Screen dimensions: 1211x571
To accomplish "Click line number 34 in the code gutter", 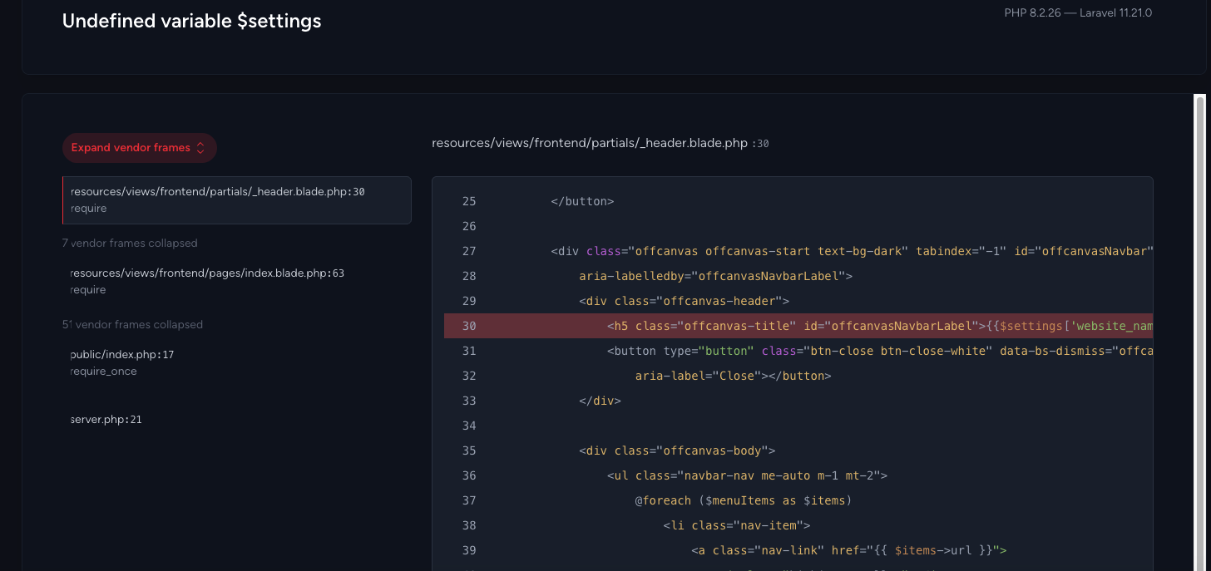I will [469, 426].
